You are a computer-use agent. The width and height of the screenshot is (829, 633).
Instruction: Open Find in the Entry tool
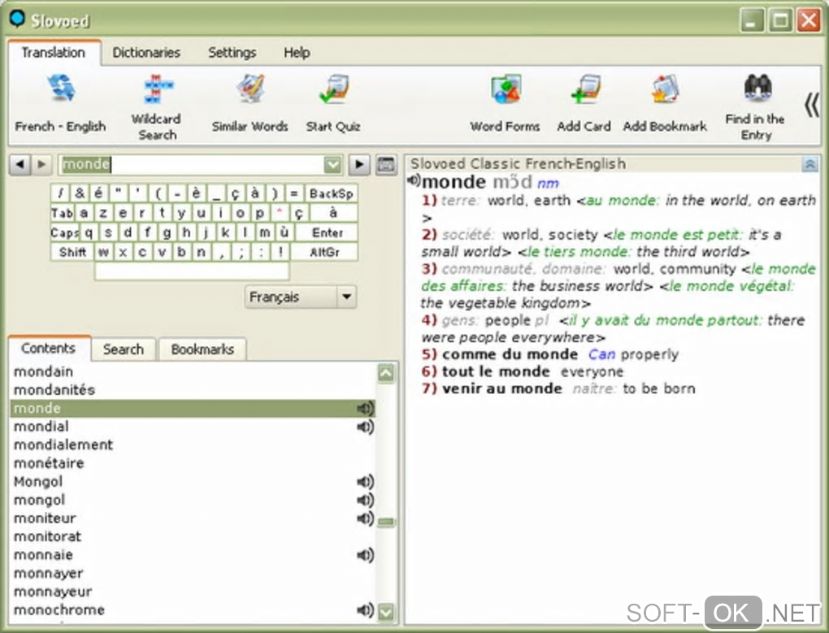click(756, 107)
